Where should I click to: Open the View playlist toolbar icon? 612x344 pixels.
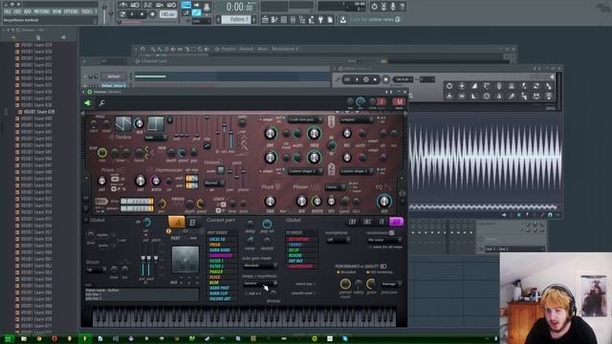[x=266, y=19]
